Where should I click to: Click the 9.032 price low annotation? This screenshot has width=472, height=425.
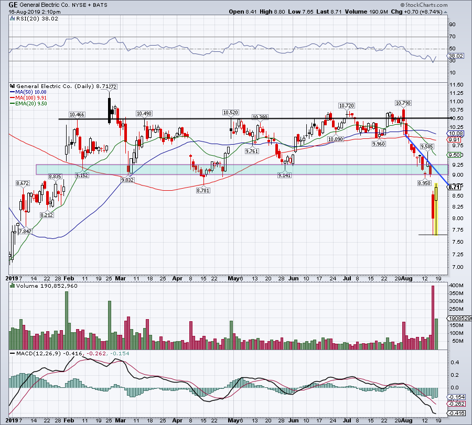(127, 180)
